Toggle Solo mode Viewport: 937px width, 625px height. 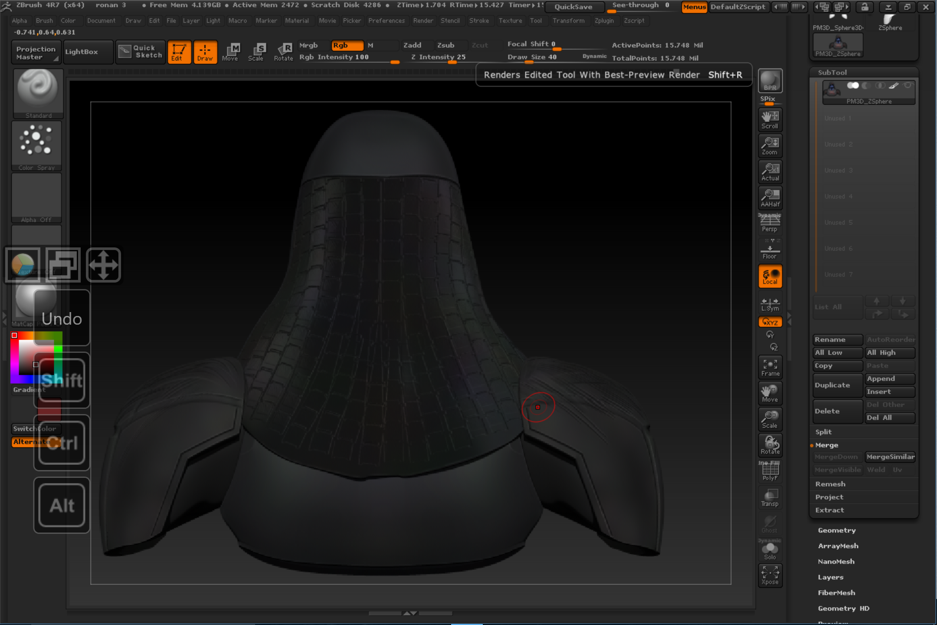click(x=770, y=550)
